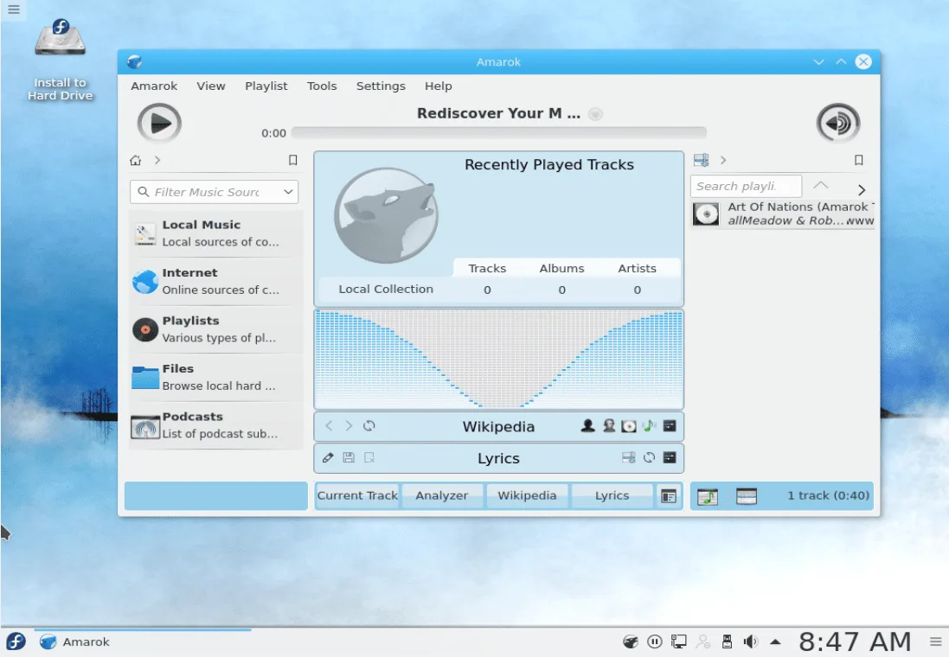Open the View menu

tap(210, 86)
